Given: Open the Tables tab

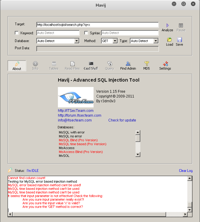Looking at the screenshot, I should coord(54,66).
